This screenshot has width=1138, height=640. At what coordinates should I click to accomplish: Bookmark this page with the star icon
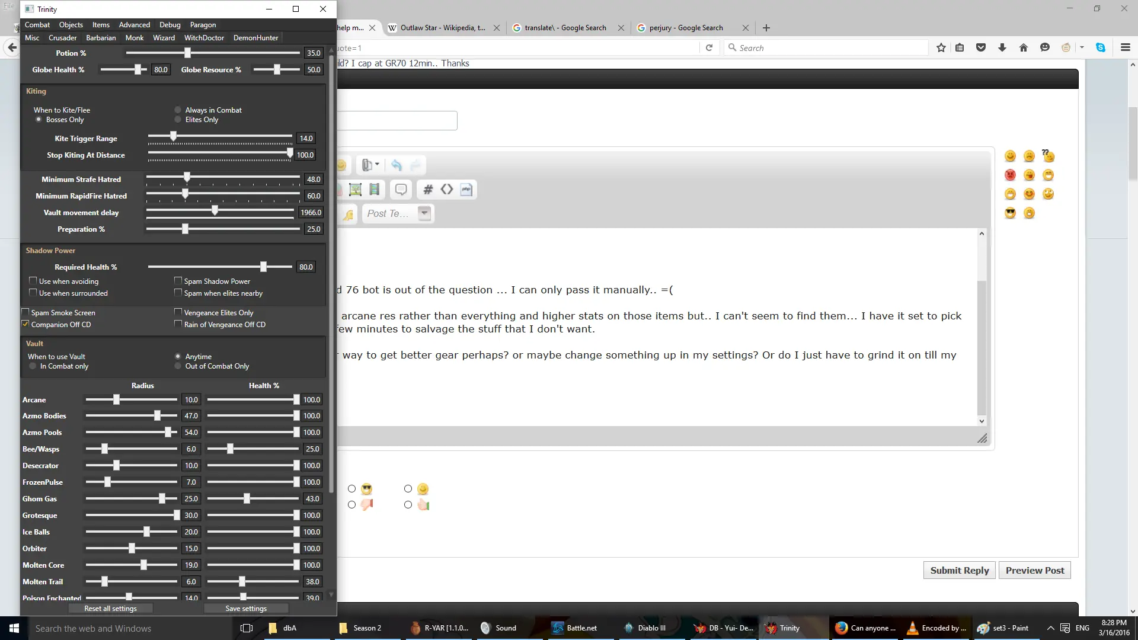(941, 48)
